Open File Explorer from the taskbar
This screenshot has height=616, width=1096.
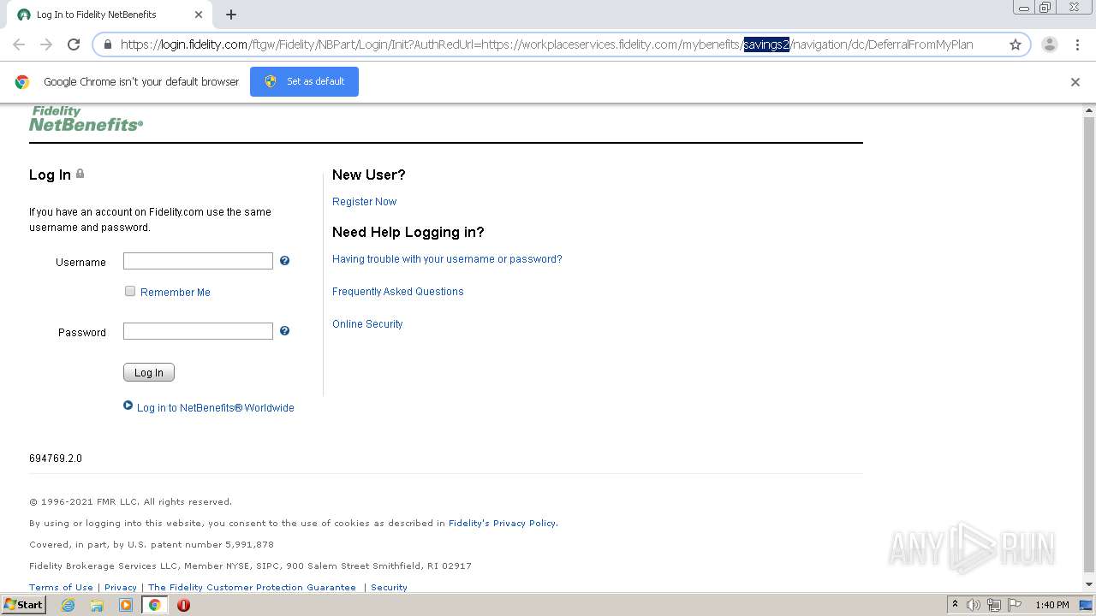click(x=97, y=605)
